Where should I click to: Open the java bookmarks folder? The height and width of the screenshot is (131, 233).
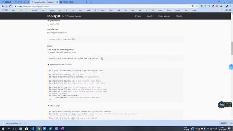[12, 10]
